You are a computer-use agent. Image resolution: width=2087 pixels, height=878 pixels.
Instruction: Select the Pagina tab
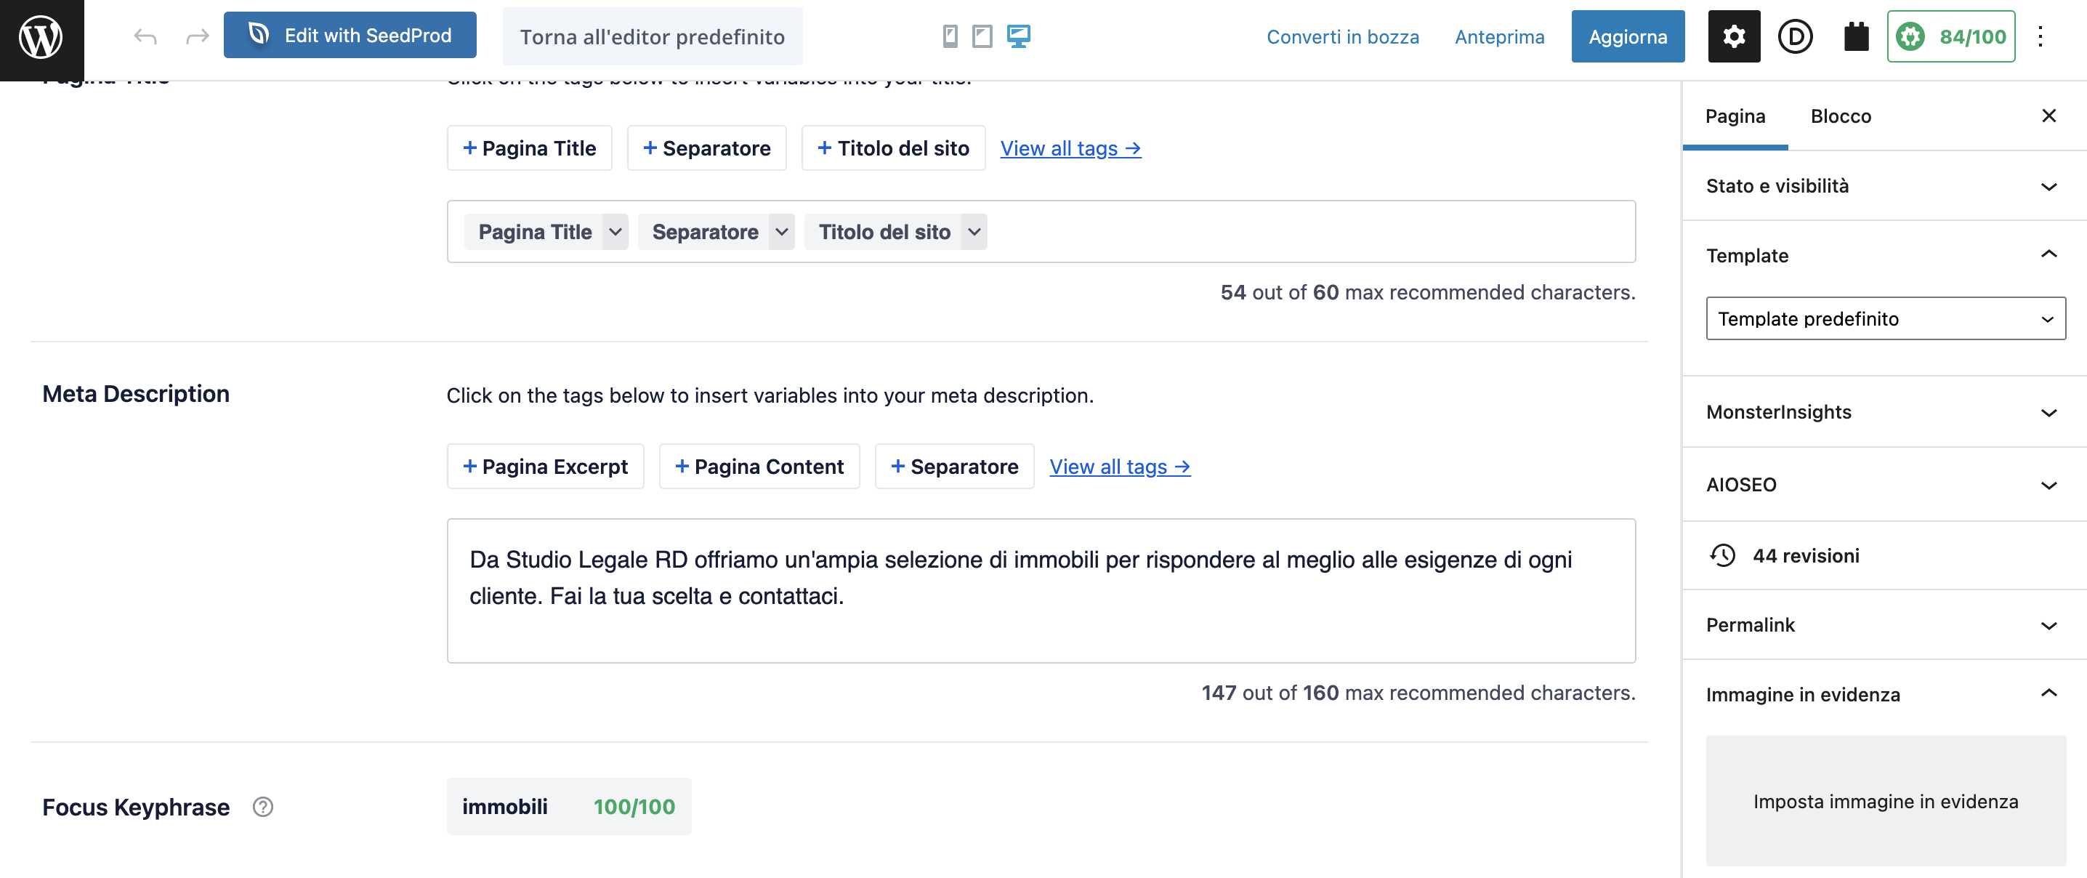pyautogui.click(x=1735, y=116)
